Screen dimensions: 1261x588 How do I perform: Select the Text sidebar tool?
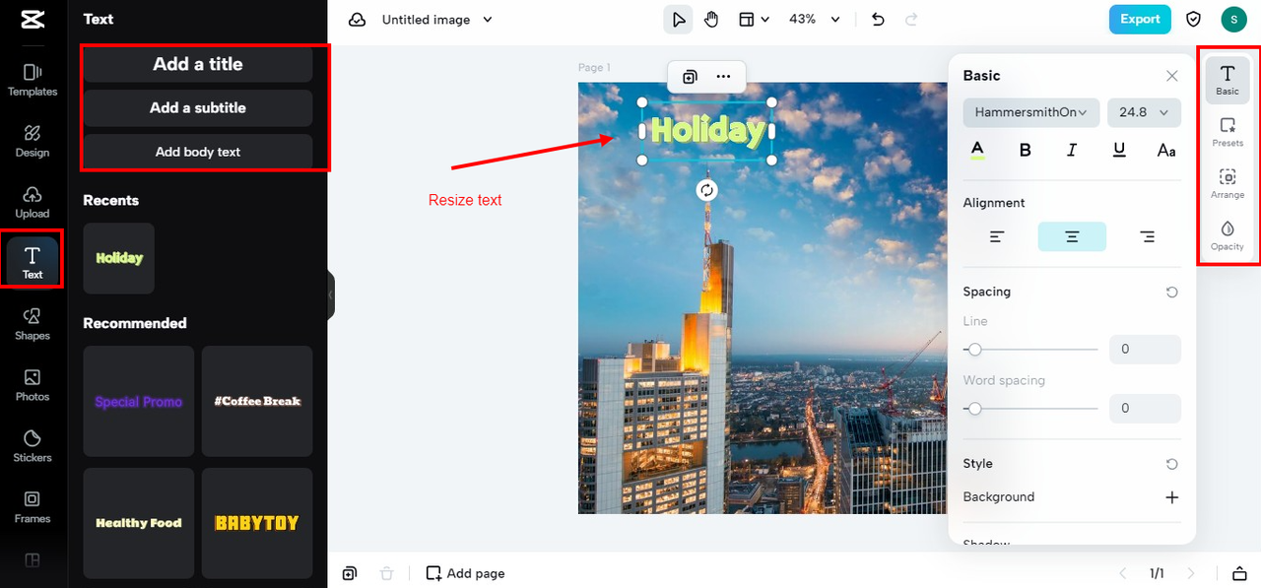pyautogui.click(x=33, y=263)
